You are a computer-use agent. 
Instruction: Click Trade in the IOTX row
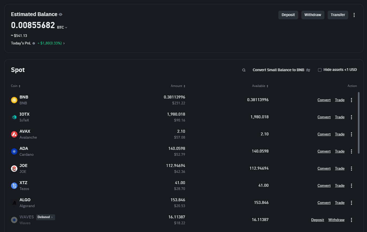pos(340,117)
